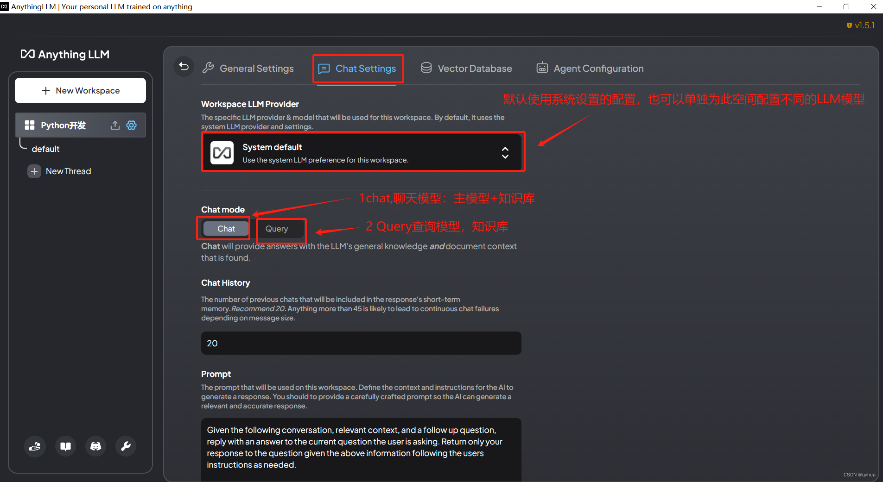Open the Discord icon in sidebar footer

click(x=96, y=446)
